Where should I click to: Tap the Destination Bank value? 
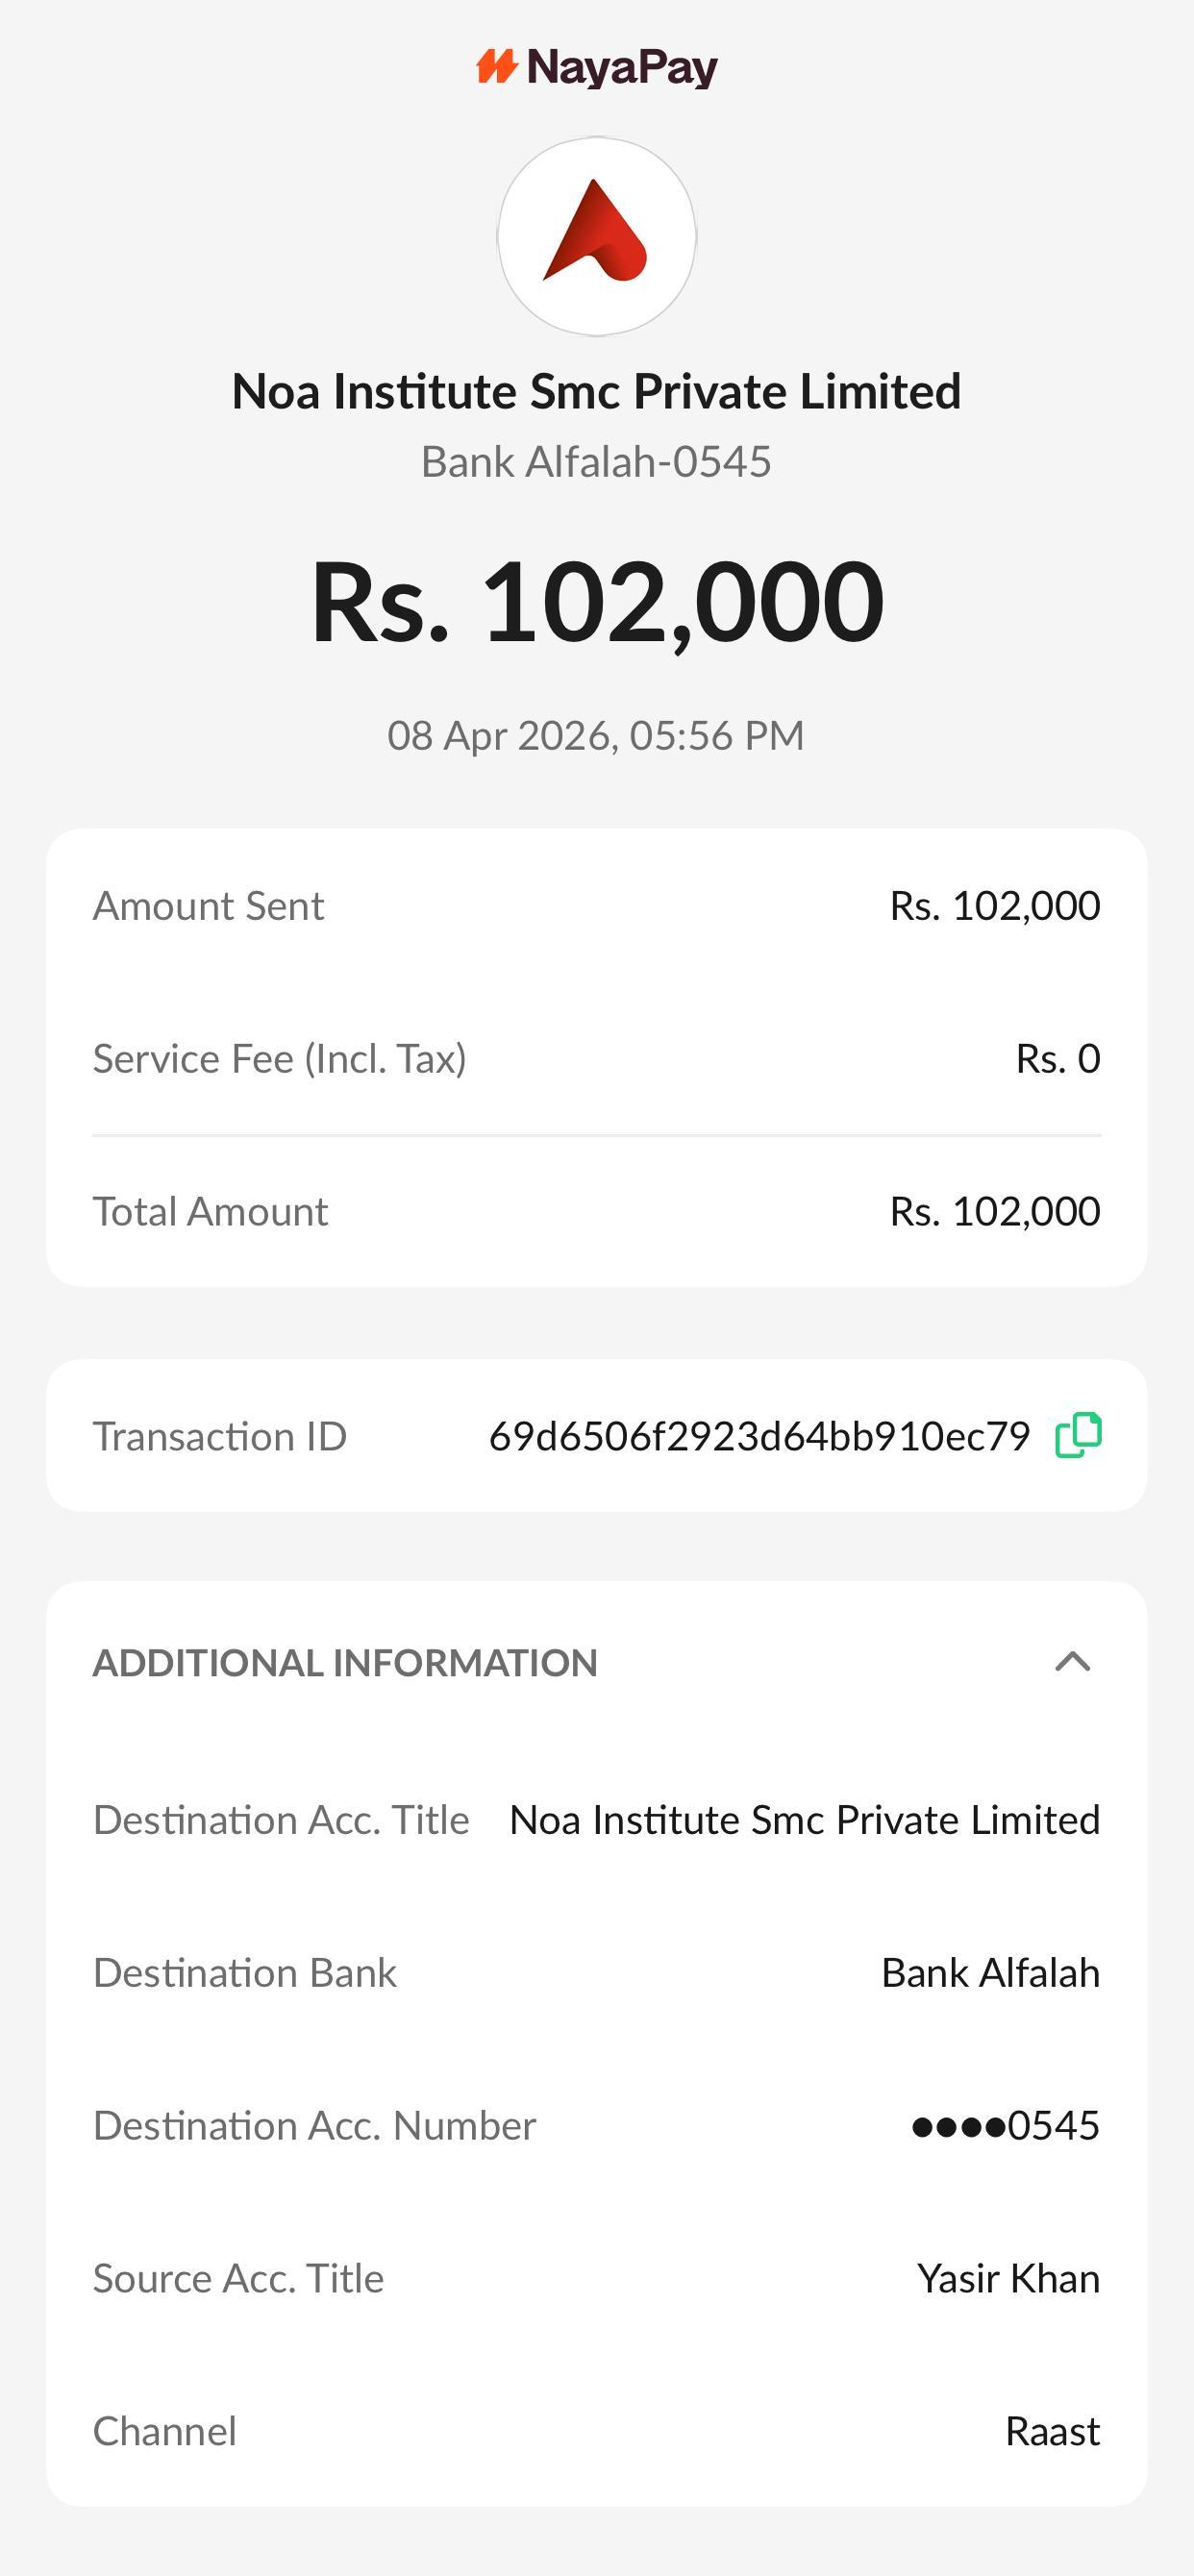click(x=990, y=1973)
